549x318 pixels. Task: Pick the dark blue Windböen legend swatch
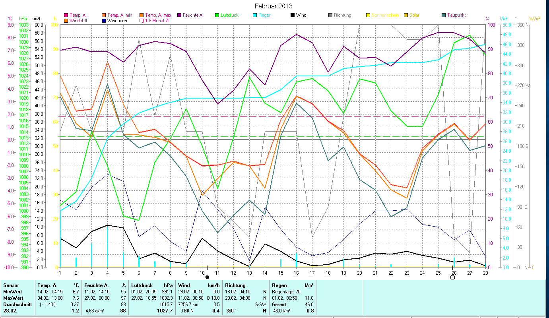click(x=104, y=20)
